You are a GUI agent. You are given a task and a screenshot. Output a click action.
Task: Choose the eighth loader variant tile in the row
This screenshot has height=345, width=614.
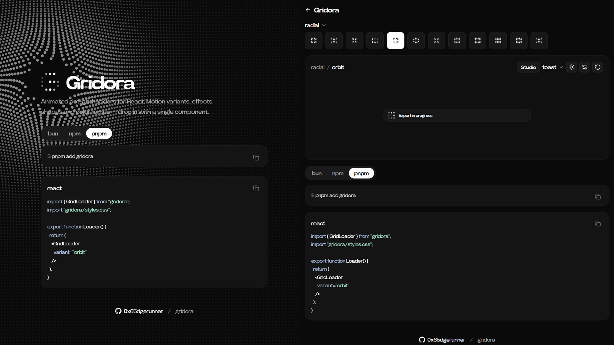tap(457, 41)
